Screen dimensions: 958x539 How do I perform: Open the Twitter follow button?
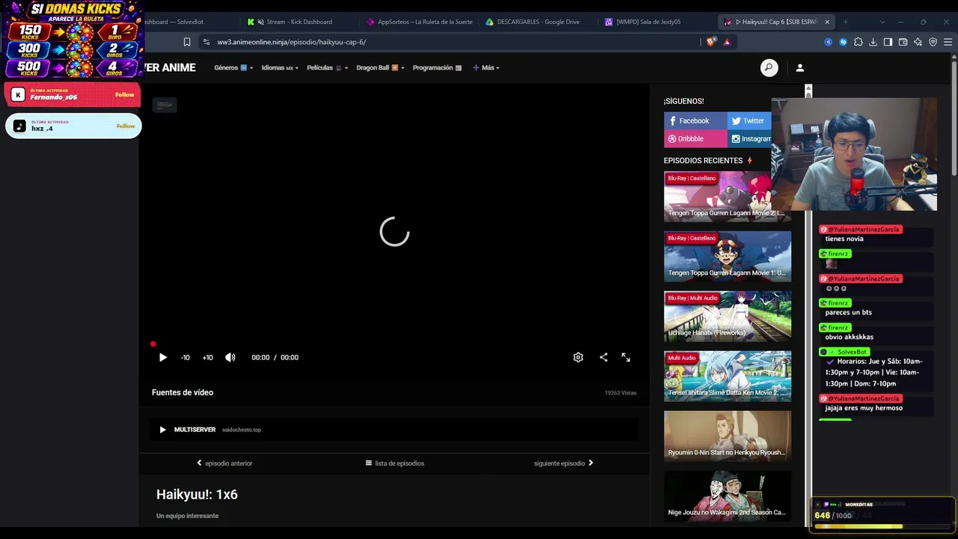point(749,121)
